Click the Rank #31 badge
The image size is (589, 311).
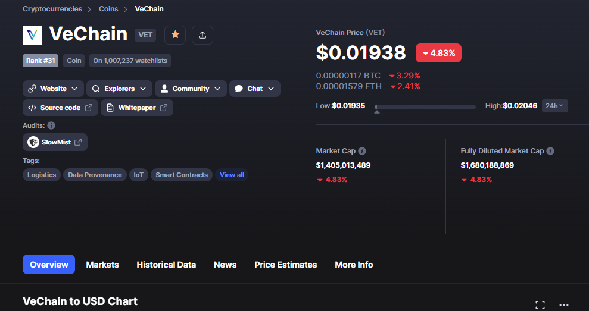(x=40, y=61)
